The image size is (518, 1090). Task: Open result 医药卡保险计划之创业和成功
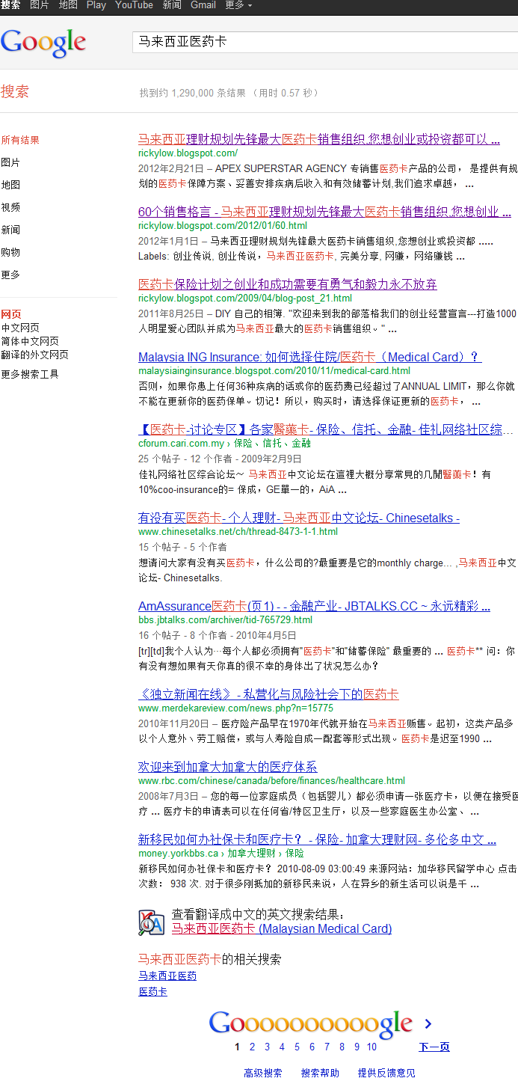288,284
